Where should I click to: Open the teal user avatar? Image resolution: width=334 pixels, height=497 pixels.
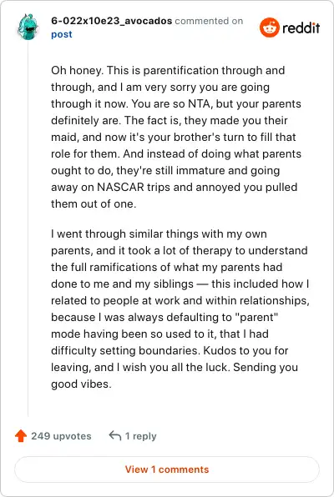(x=28, y=27)
